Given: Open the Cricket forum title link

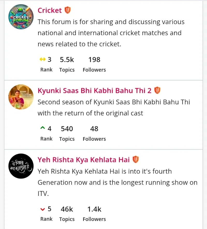Looking at the screenshot, I should (50, 10).
